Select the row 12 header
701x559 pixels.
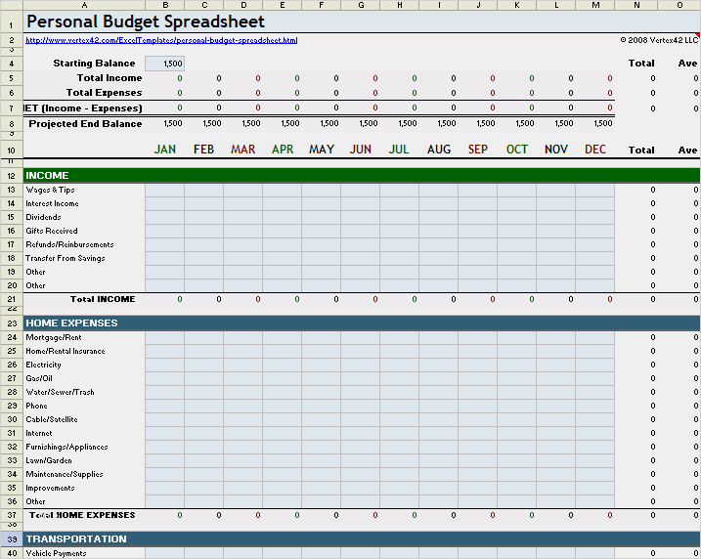pyautogui.click(x=11, y=176)
